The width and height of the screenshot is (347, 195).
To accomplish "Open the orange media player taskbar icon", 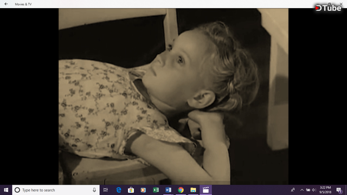I will coord(143,190).
